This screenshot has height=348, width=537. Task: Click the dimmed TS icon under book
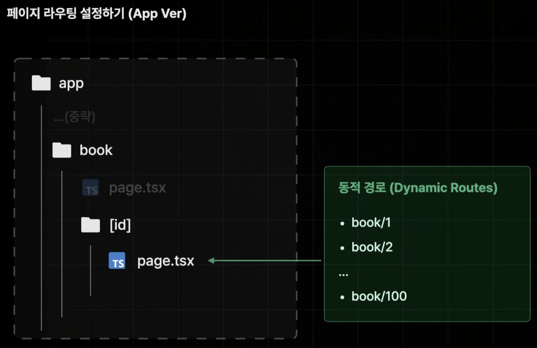pos(90,187)
